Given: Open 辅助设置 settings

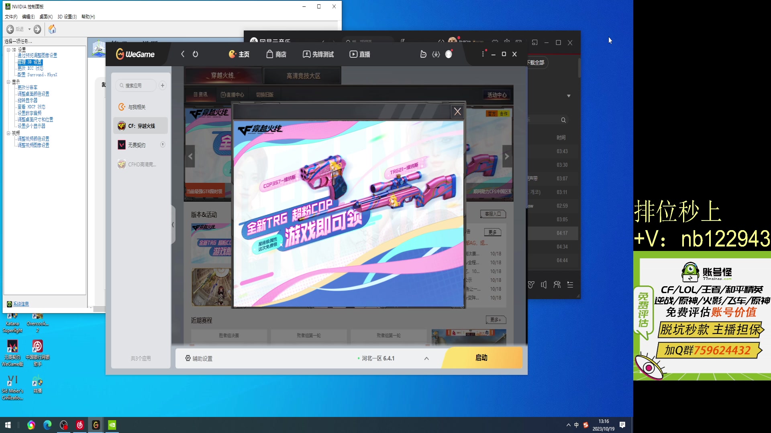Looking at the screenshot, I should pyautogui.click(x=199, y=358).
